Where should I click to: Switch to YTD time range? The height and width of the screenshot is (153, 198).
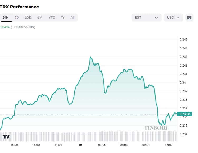pyautogui.click(x=52, y=18)
